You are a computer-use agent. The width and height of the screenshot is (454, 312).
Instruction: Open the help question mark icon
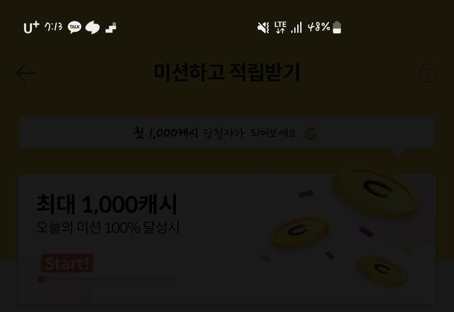click(428, 73)
